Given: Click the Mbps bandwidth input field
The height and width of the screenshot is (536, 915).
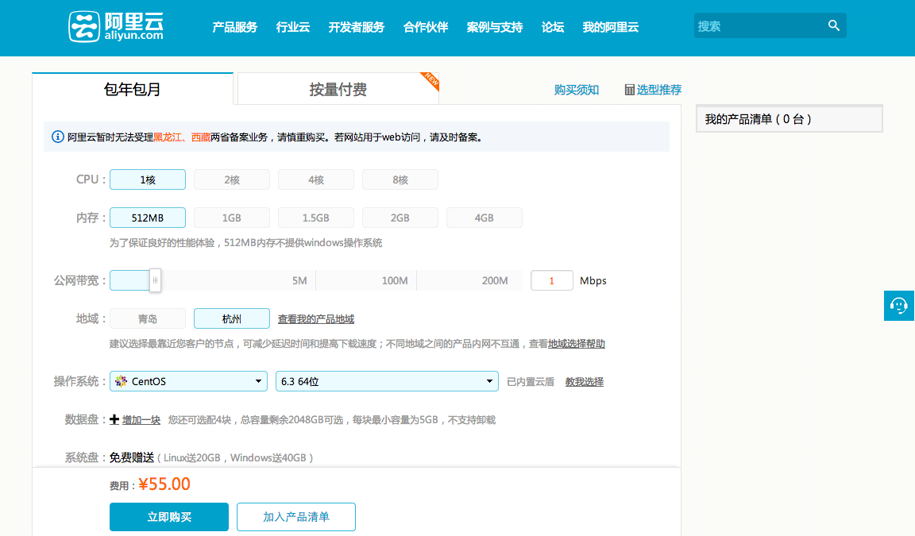Looking at the screenshot, I should point(551,280).
